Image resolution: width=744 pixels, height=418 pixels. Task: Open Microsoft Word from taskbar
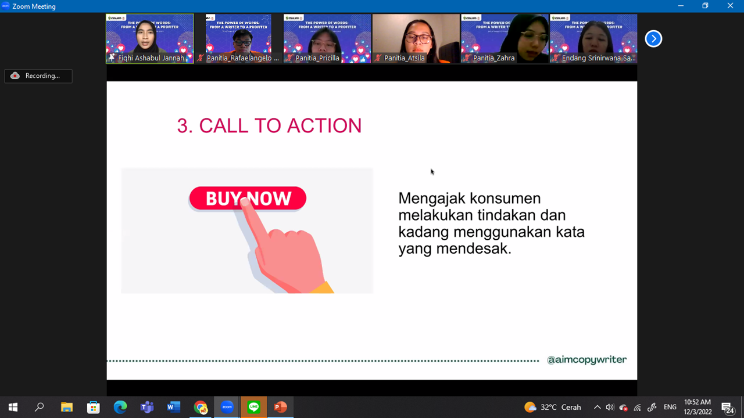[x=173, y=407]
